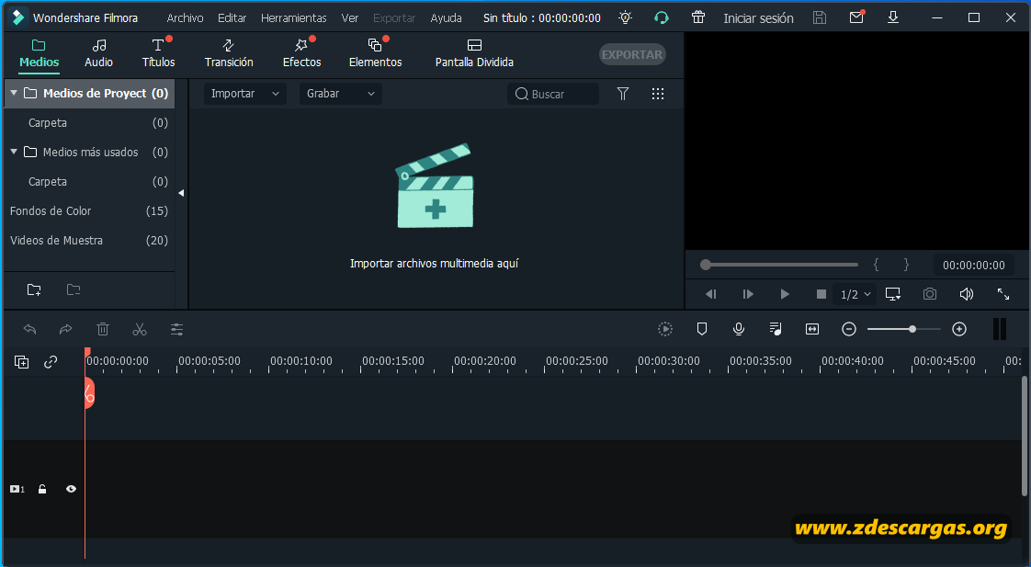Open the audio mixer icon
The image size is (1031, 567).
pyautogui.click(x=776, y=329)
